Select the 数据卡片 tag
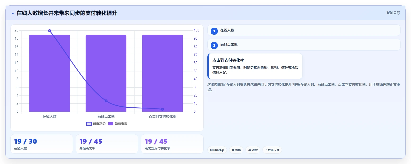Image resolution: width=411 pixels, height=164 pixels. [x=272, y=150]
